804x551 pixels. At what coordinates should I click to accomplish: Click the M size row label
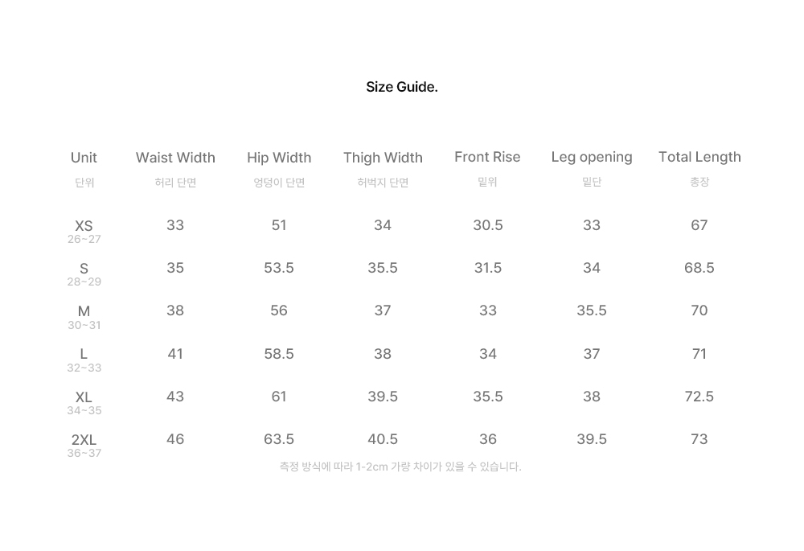click(84, 311)
